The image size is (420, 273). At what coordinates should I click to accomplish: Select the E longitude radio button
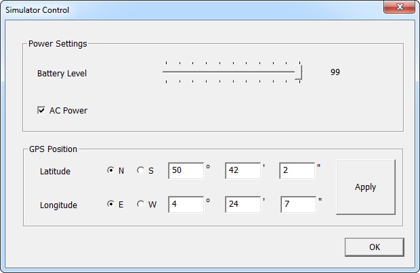click(x=111, y=205)
